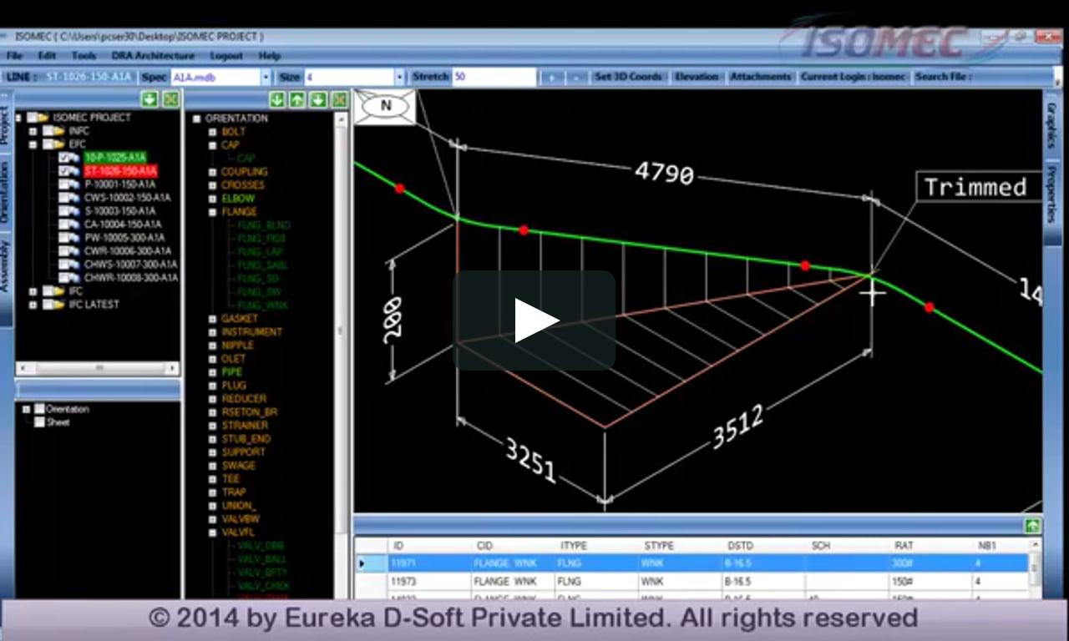Collapse the FLANGE node in Orientation tree
Image resolution: width=1069 pixels, height=641 pixels.
point(212,212)
